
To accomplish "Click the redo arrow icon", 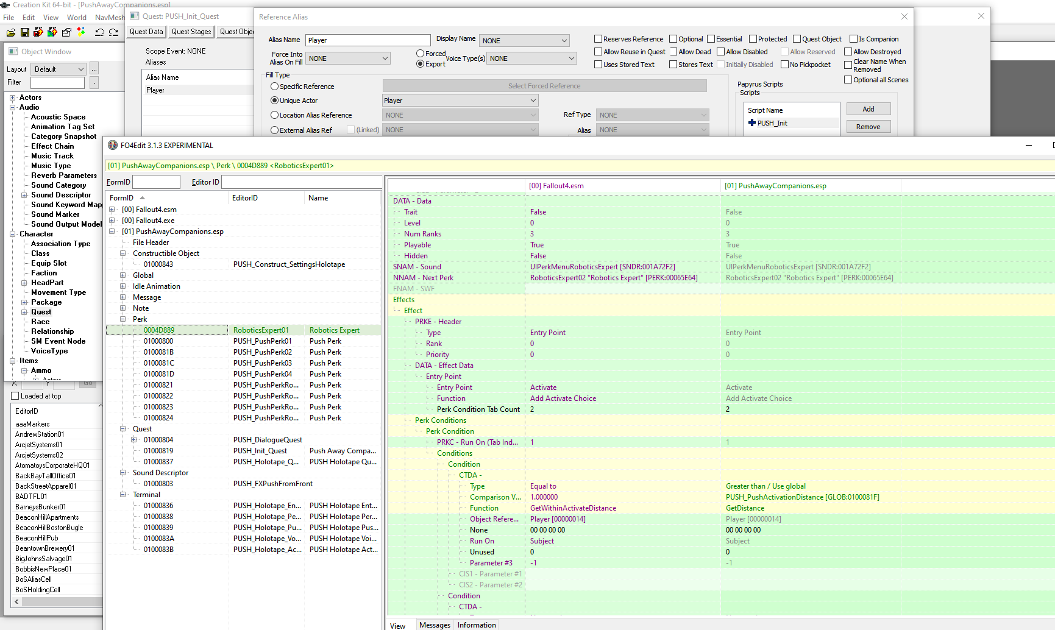I will coord(113,32).
